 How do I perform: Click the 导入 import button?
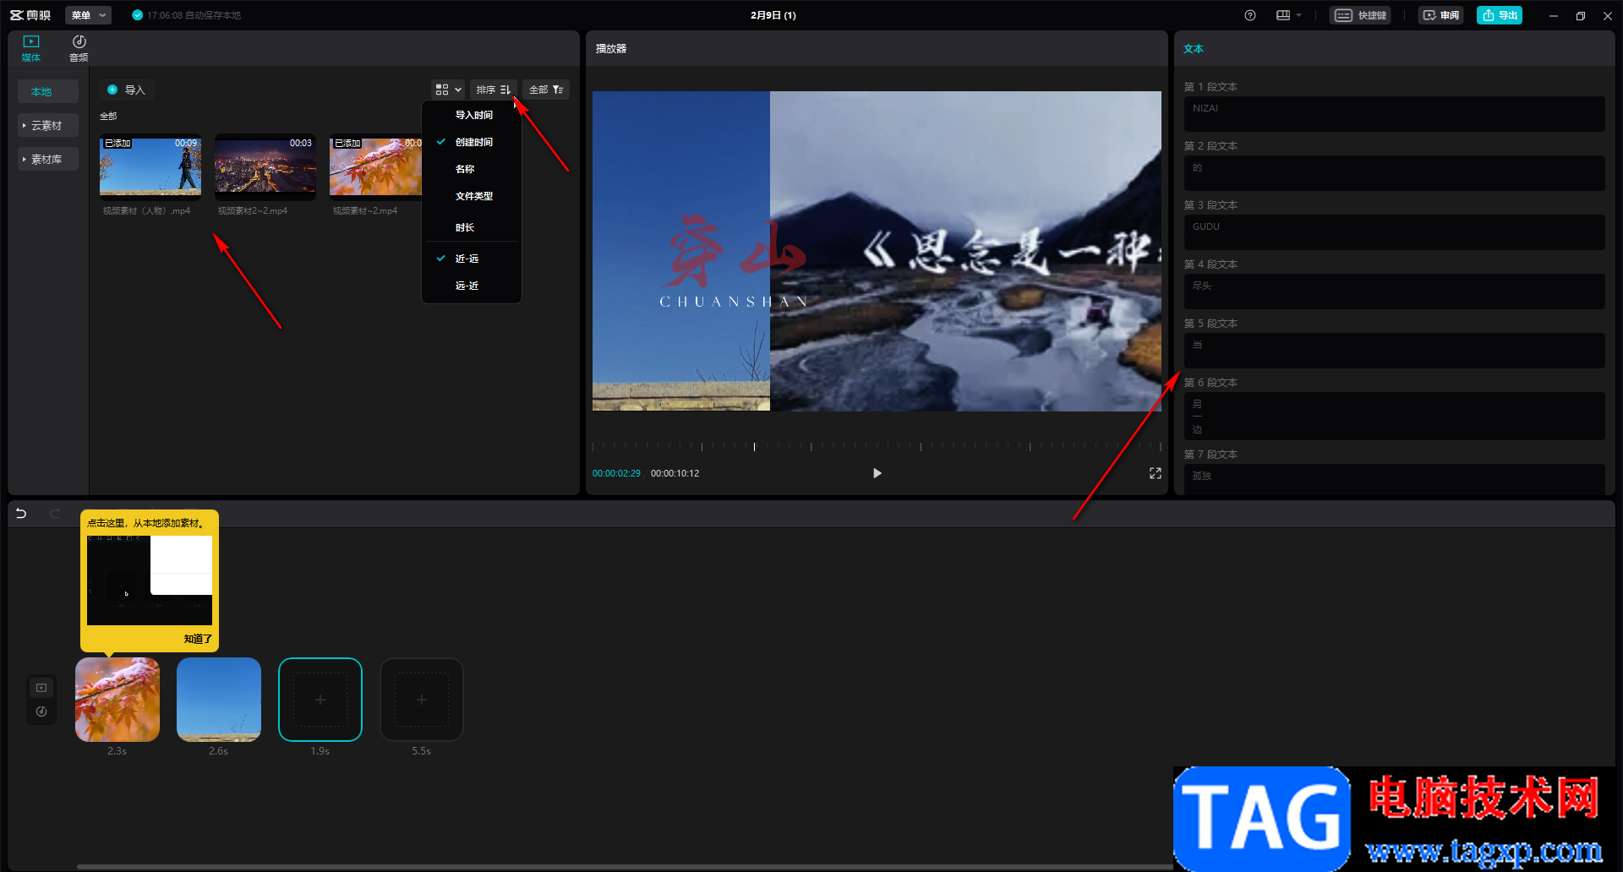tap(127, 90)
